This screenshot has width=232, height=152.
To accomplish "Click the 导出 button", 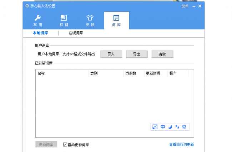I will pos(137,54).
